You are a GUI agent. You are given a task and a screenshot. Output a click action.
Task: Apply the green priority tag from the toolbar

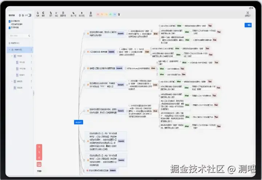point(111,15)
